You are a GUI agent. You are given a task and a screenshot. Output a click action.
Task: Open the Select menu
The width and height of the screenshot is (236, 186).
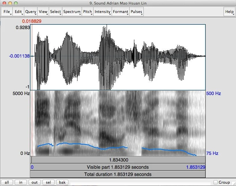tap(55, 12)
